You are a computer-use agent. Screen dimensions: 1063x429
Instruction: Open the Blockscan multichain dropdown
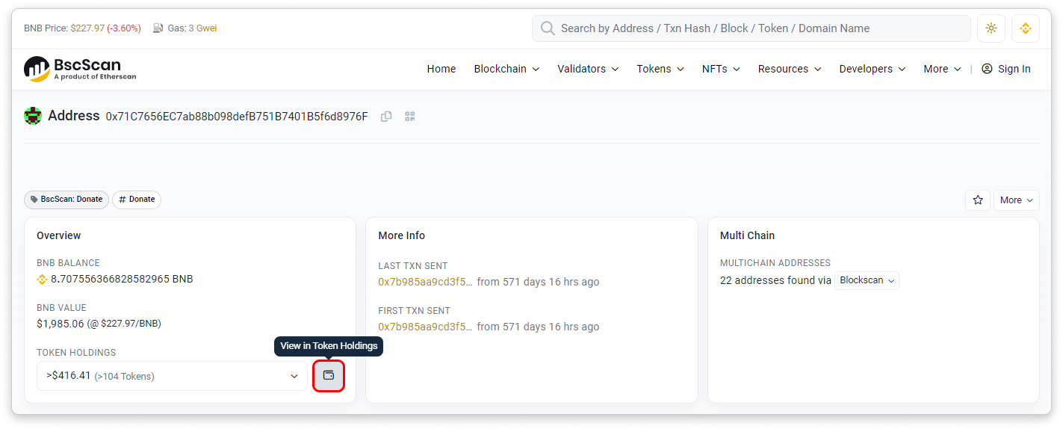pos(866,281)
